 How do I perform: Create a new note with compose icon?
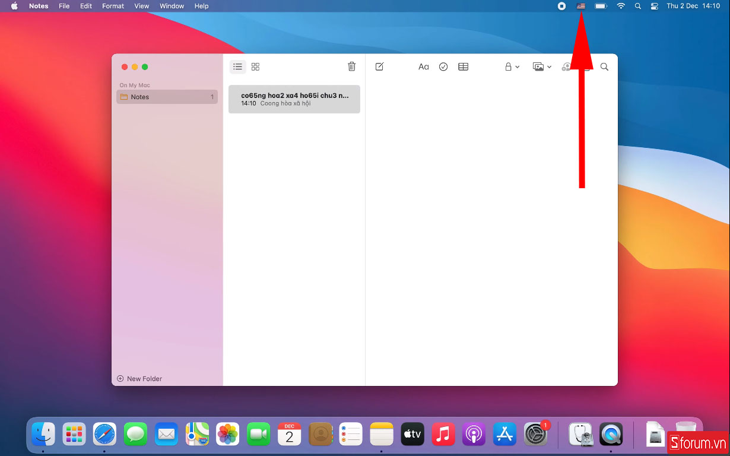click(x=379, y=67)
